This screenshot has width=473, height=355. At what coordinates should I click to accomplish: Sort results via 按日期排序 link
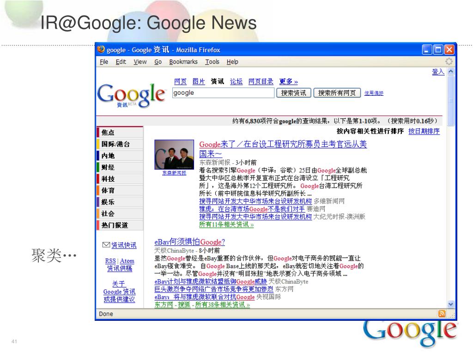click(424, 131)
